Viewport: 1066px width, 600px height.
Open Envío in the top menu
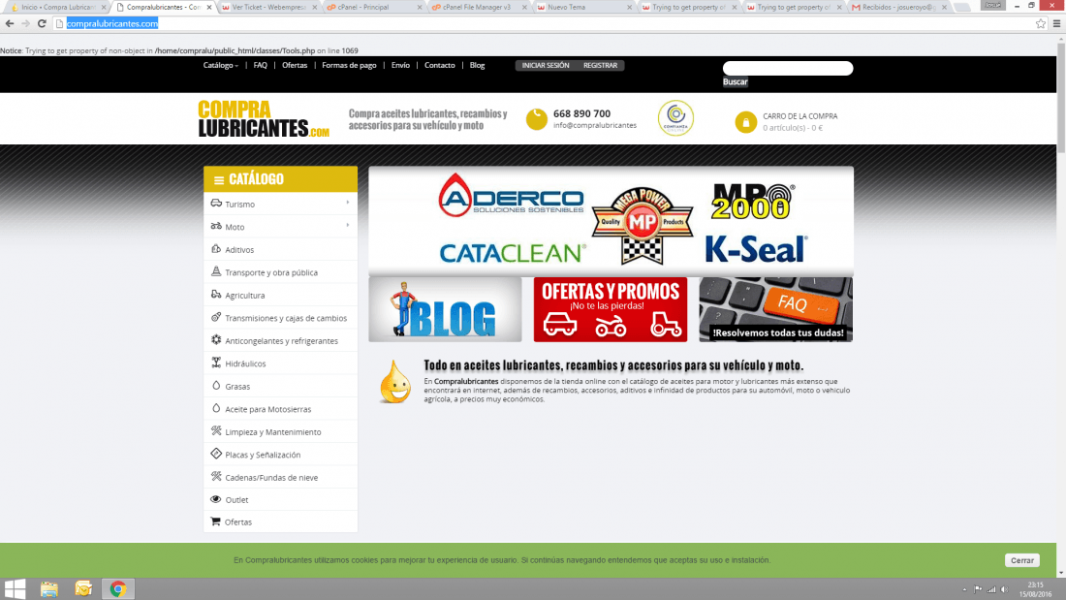click(x=400, y=65)
